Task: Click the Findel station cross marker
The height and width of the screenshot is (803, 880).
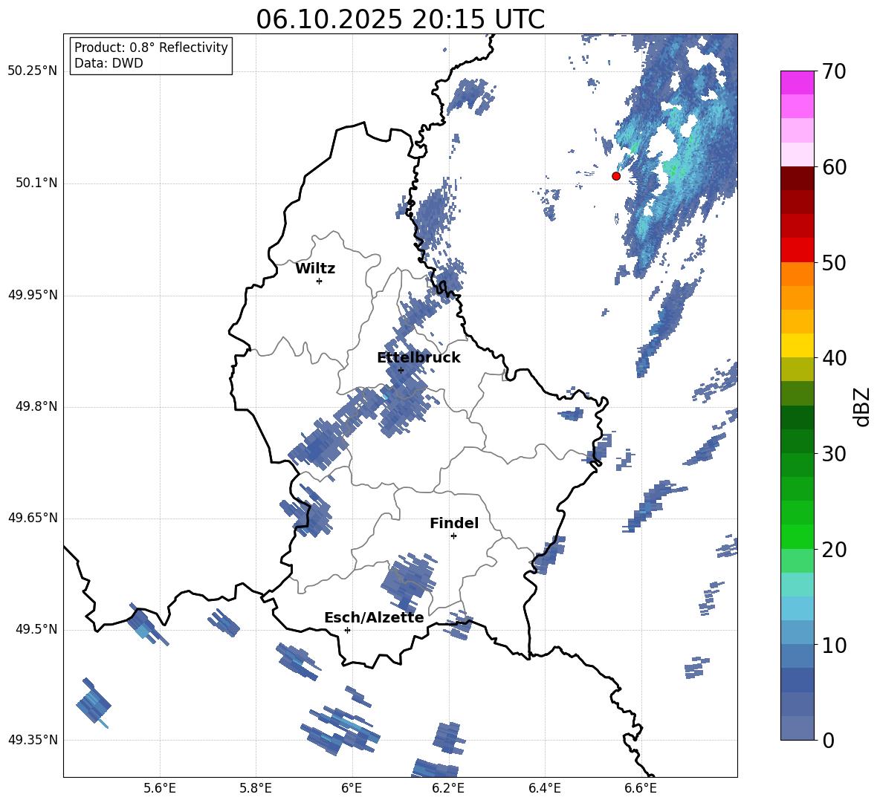Action: pos(453,536)
